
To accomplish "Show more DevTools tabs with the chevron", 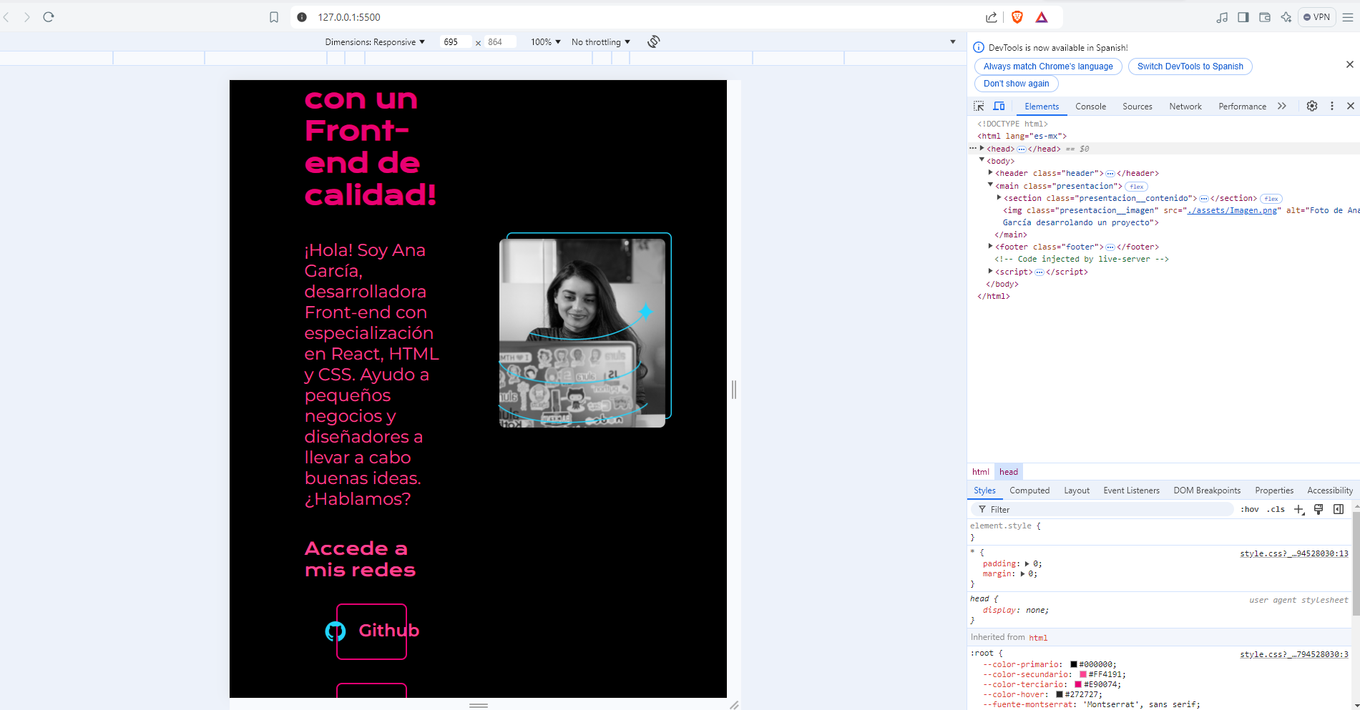I will [x=1282, y=106].
